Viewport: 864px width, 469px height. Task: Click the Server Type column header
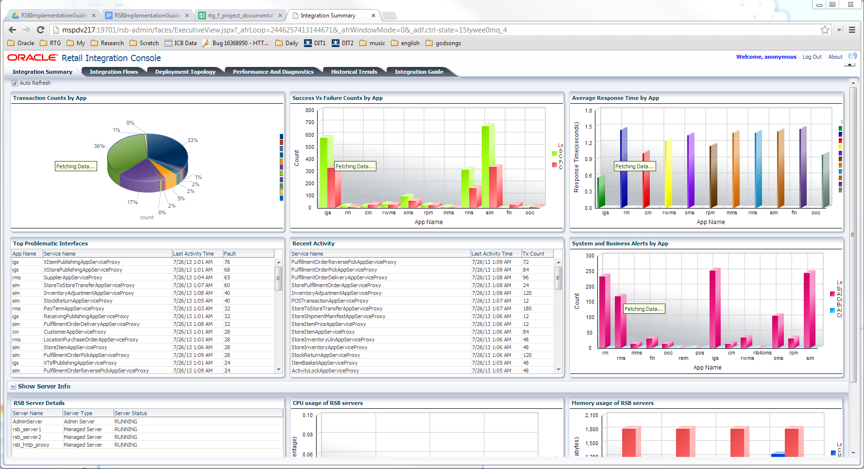[88, 413]
